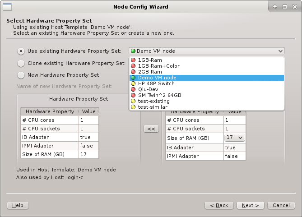Click left table Hardware Property column header

(x=50, y=111)
